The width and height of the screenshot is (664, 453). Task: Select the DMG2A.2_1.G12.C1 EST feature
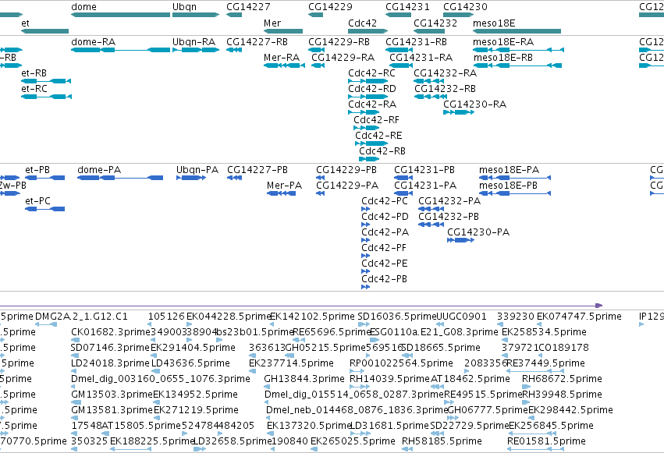point(46,324)
